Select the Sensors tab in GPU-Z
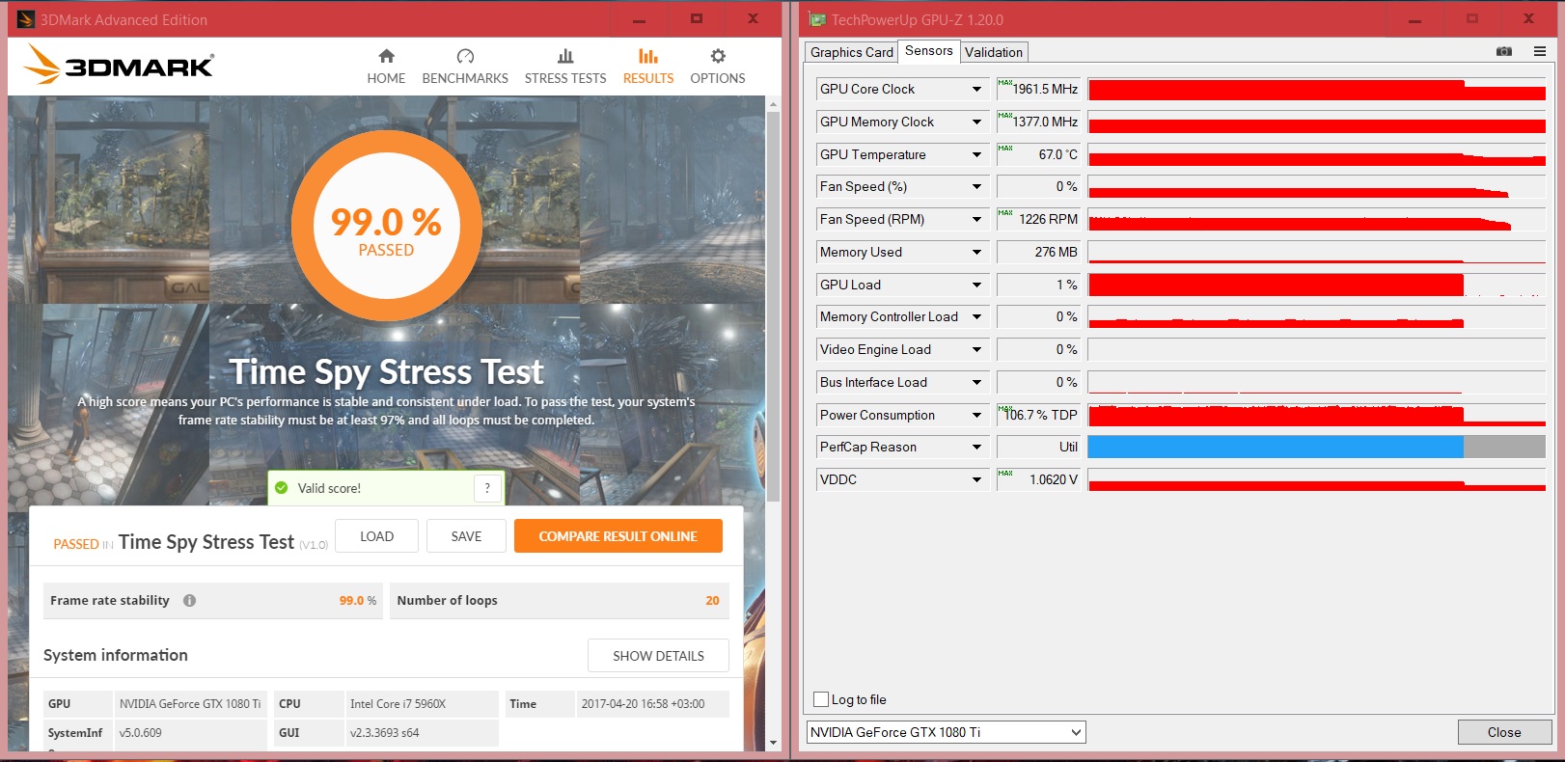Screen dimensions: 1565x762 [929, 51]
